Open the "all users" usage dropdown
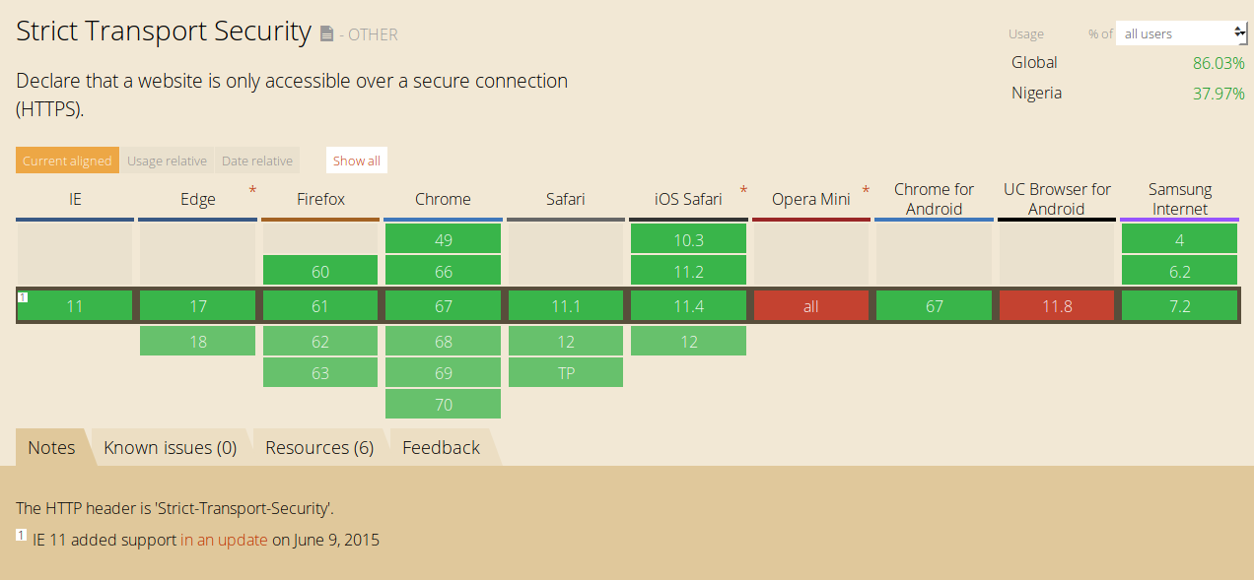This screenshot has width=1254, height=580. 1182,33
